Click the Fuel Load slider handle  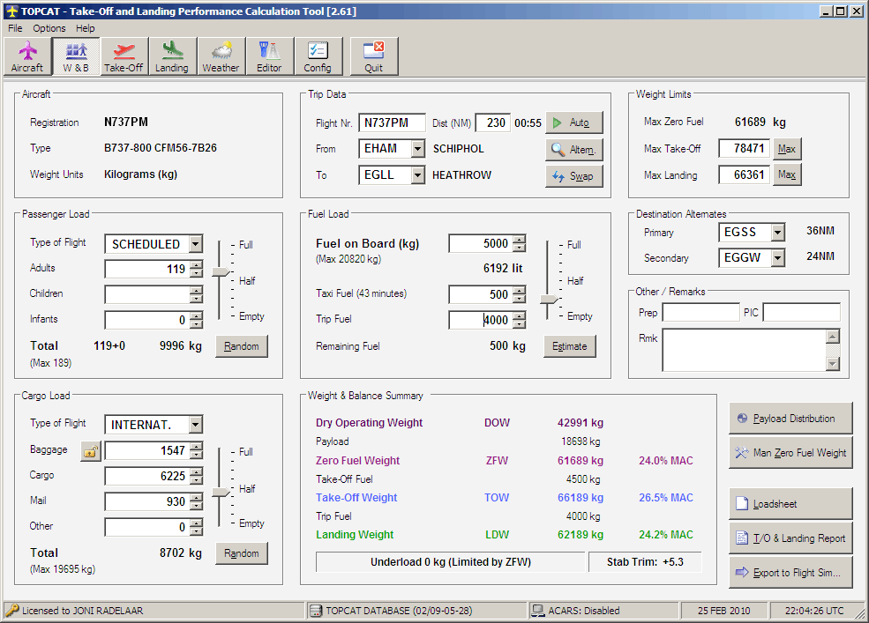(549, 300)
